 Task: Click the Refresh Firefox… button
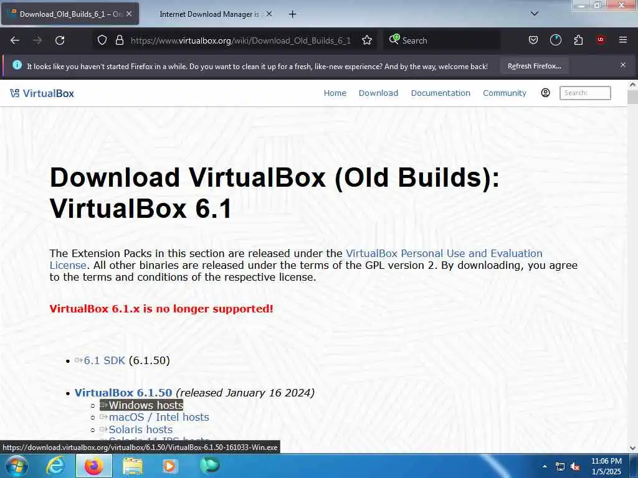point(534,66)
